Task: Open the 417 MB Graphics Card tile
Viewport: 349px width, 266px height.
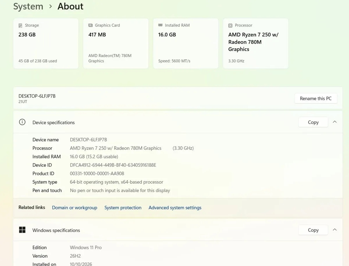Action: [116, 43]
